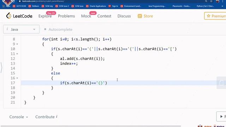Click the for loop line 8
The image size is (226, 127).
pos(77,39)
